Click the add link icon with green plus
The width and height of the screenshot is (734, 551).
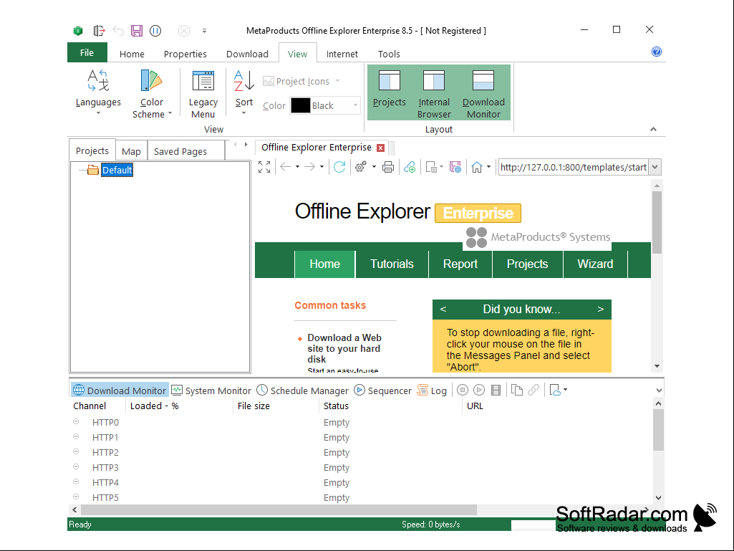(x=410, y=167)
